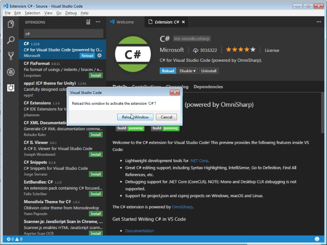The image size is (327, 245).
Task: Click the Microsoft publisher name
Action: [x=171, y=50]
